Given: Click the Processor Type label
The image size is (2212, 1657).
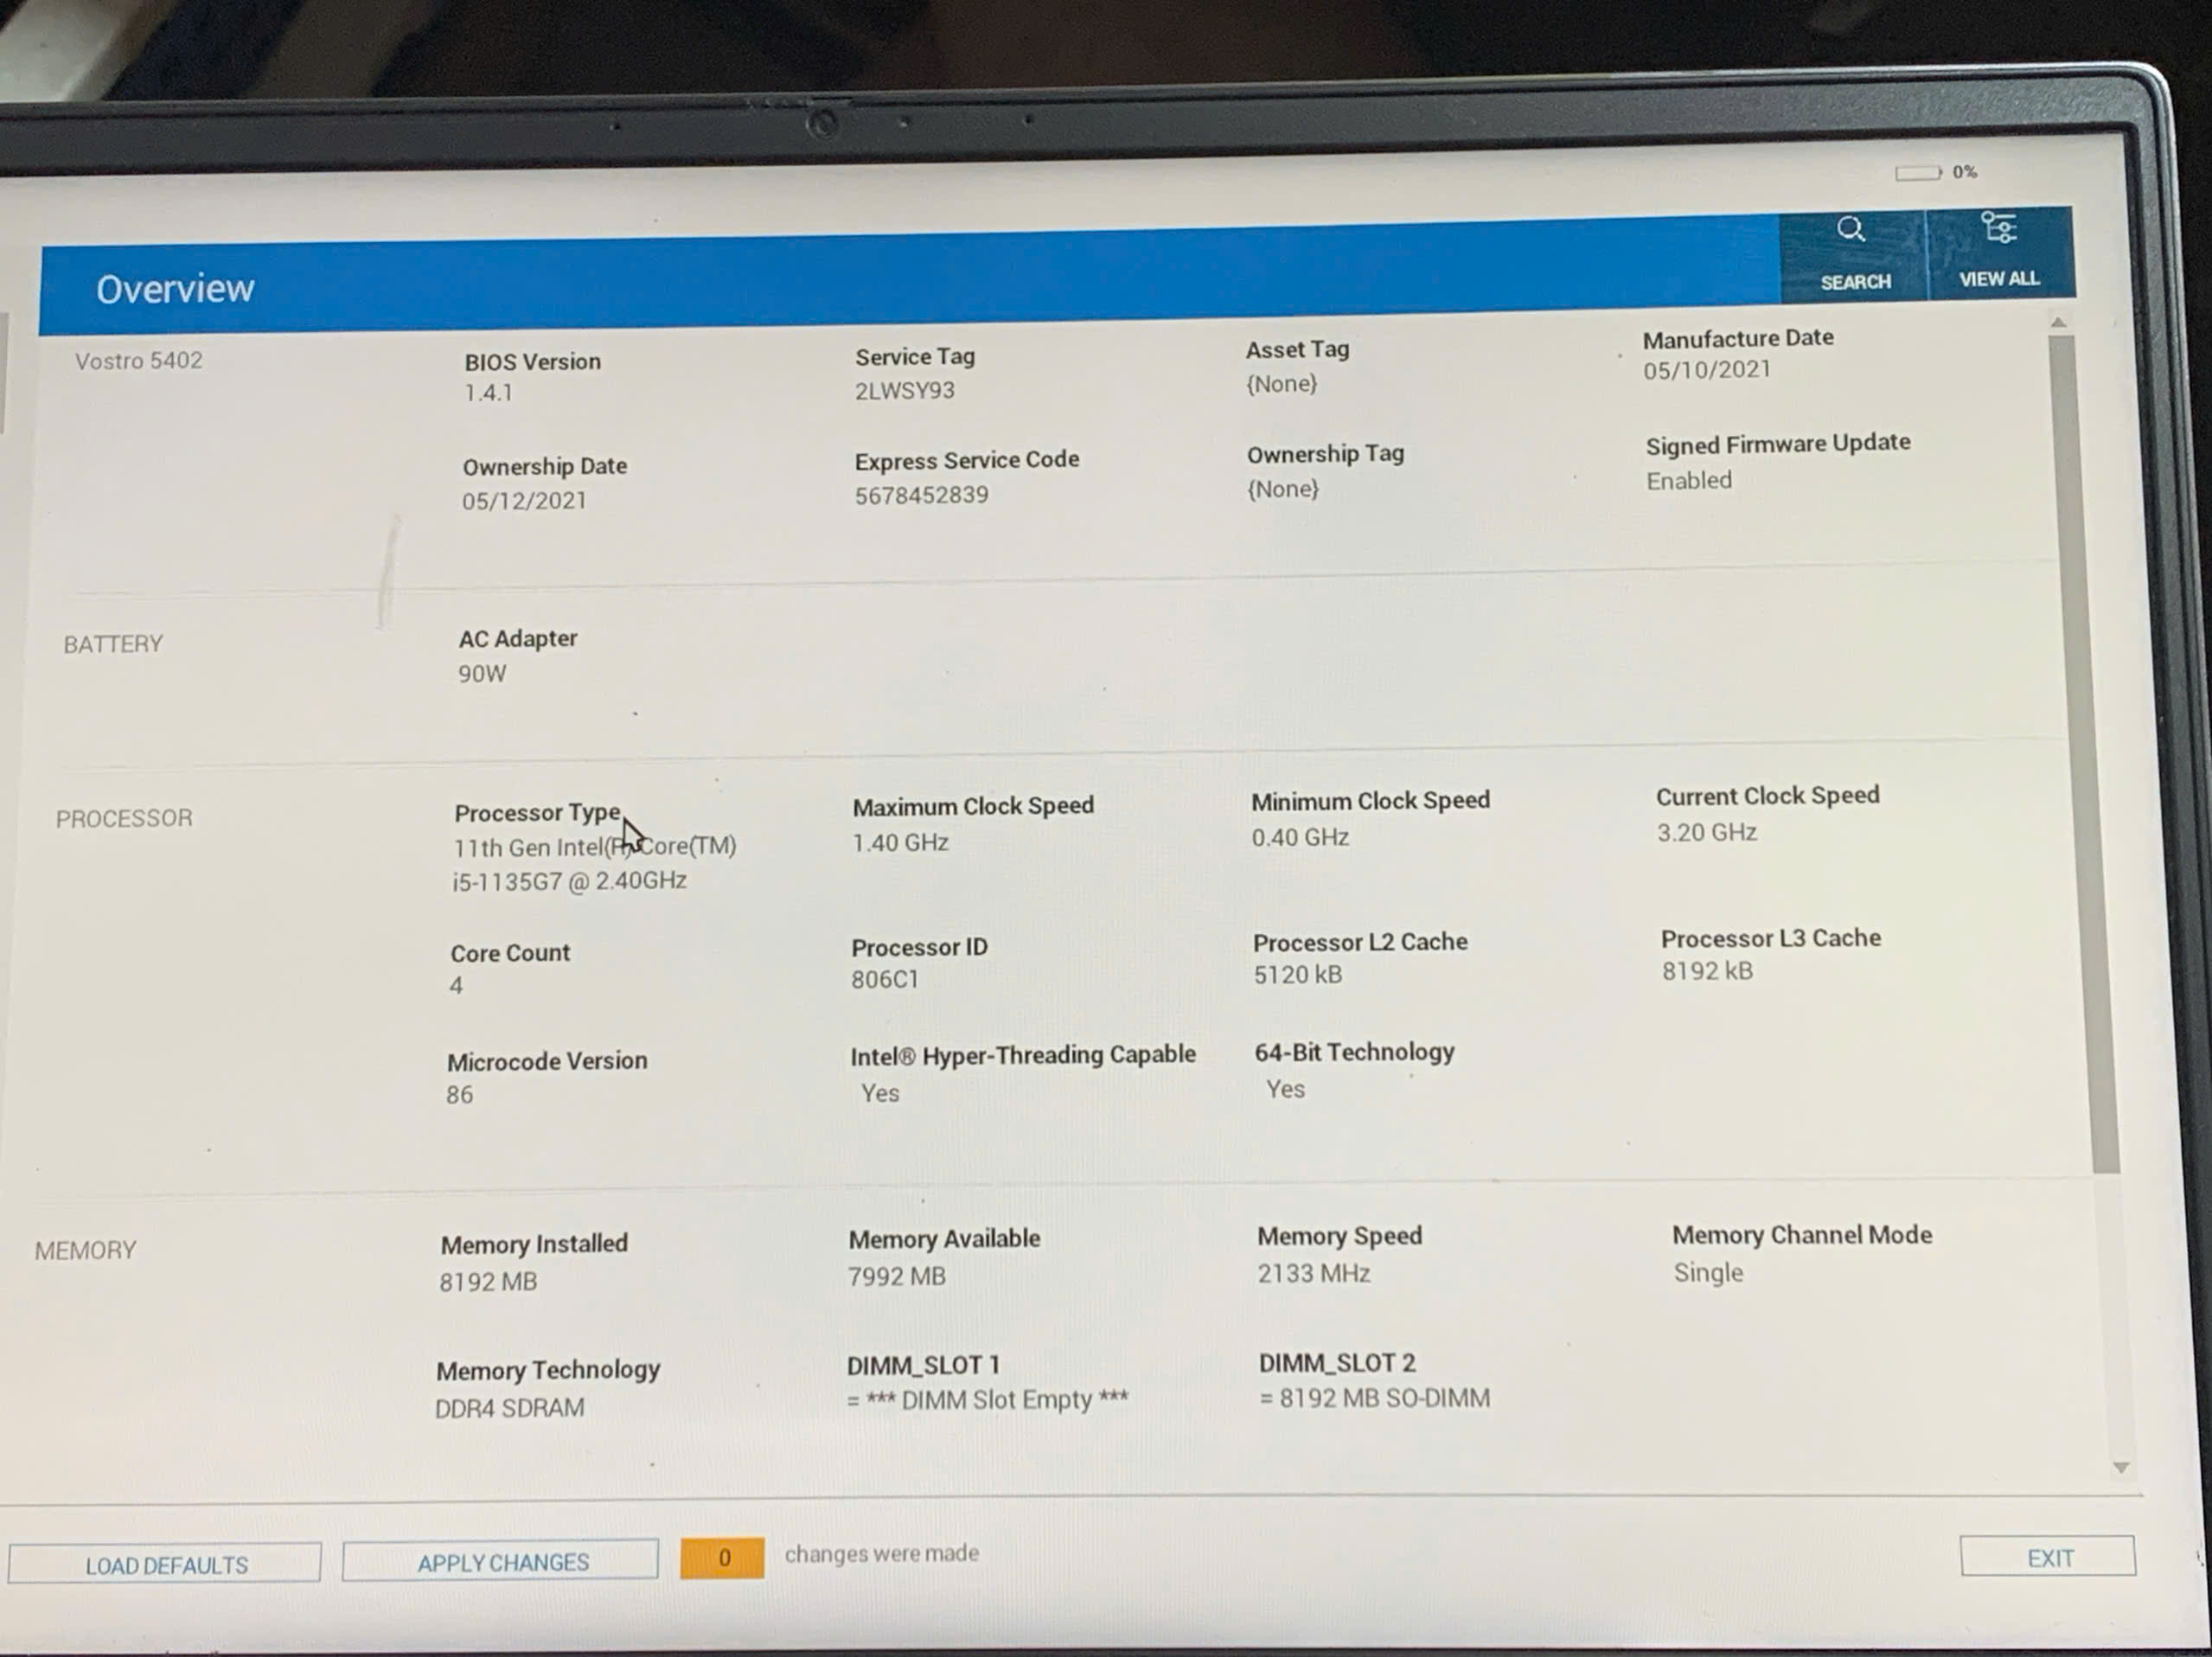Looking at the screenshot, I should (x=537, y=812).
